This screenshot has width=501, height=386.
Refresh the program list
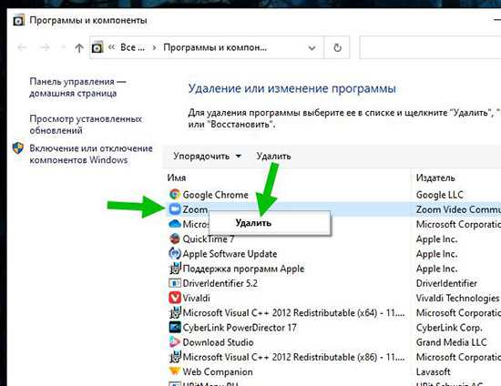coord(337,47)
